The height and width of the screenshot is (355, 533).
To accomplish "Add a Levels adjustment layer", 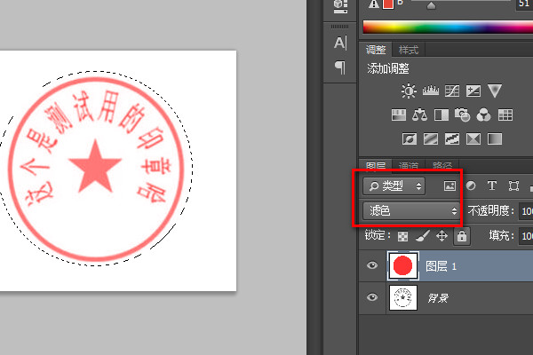I will pyautogui.click(x=430, y=91).
